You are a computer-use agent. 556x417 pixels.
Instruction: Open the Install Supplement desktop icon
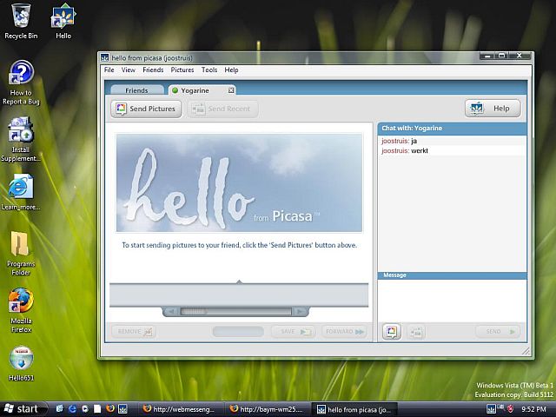click(21, 139)
